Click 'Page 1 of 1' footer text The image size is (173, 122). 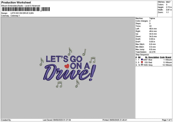pos(167,120)
